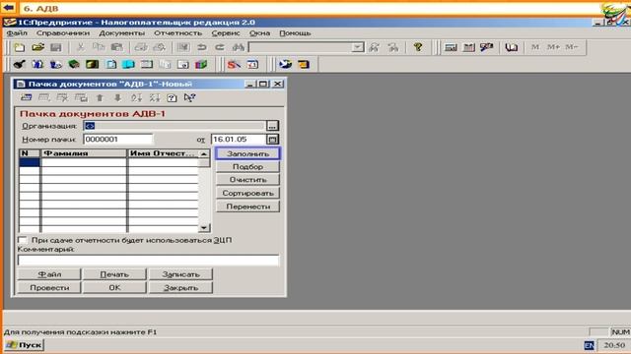
Task: Click the Записать button
Action: point(180,274)
